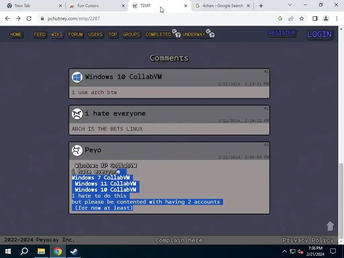Viewport: 344px width, 258px height.
Task: Click the REGISTER link
Action: (282, 33)
